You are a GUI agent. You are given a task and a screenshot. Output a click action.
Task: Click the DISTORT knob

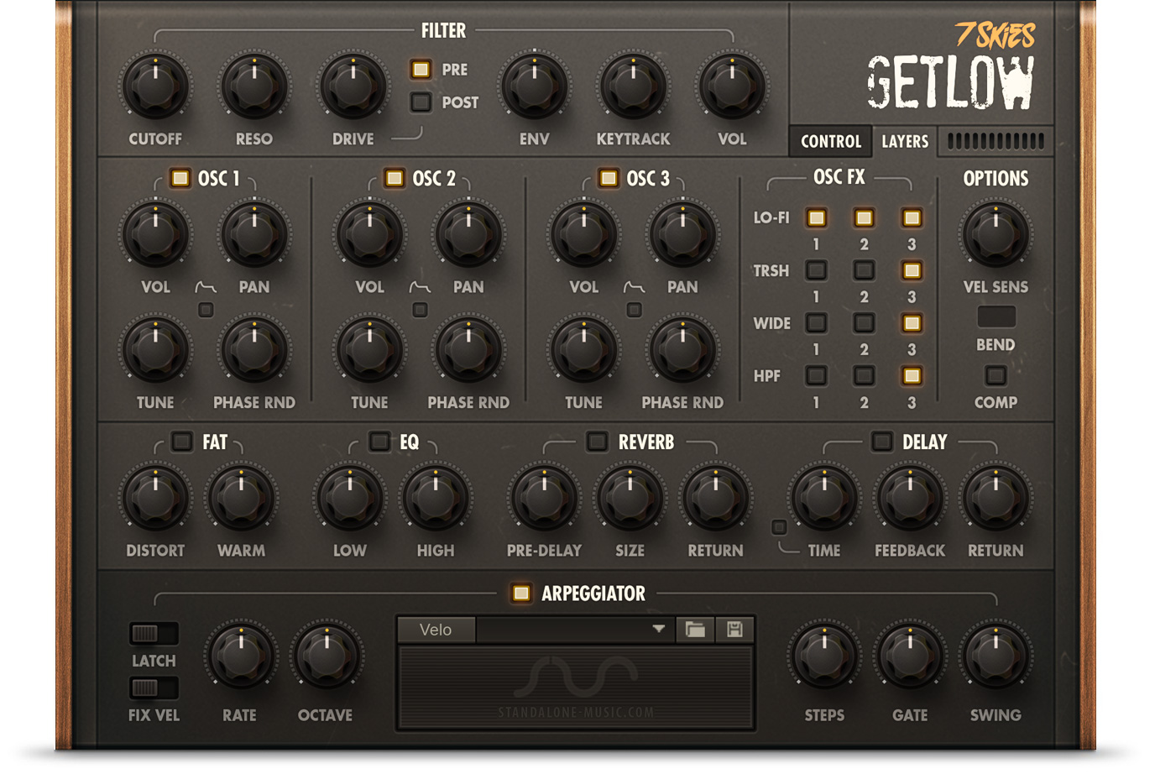pyautogui.click(x=155, y=499)
